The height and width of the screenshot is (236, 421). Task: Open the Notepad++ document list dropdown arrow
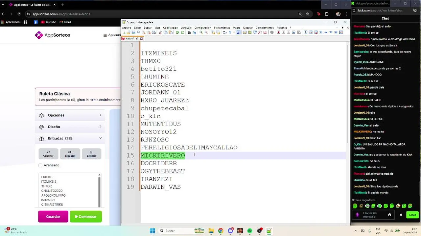tap(342, 28)
